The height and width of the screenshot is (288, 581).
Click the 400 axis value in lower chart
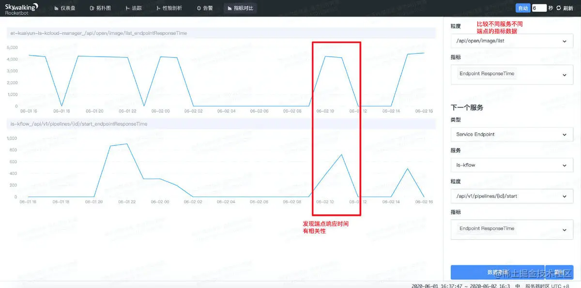pyautogui.click(x=14, y=173)
